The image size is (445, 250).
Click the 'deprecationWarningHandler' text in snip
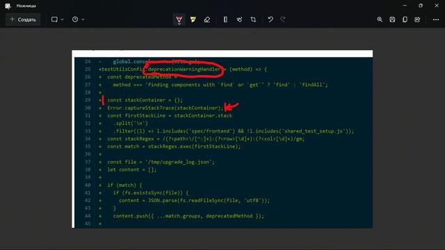[x=184, y=69]
